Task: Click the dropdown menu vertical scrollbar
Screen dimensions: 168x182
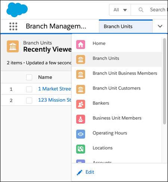Action: pos(165,81)
